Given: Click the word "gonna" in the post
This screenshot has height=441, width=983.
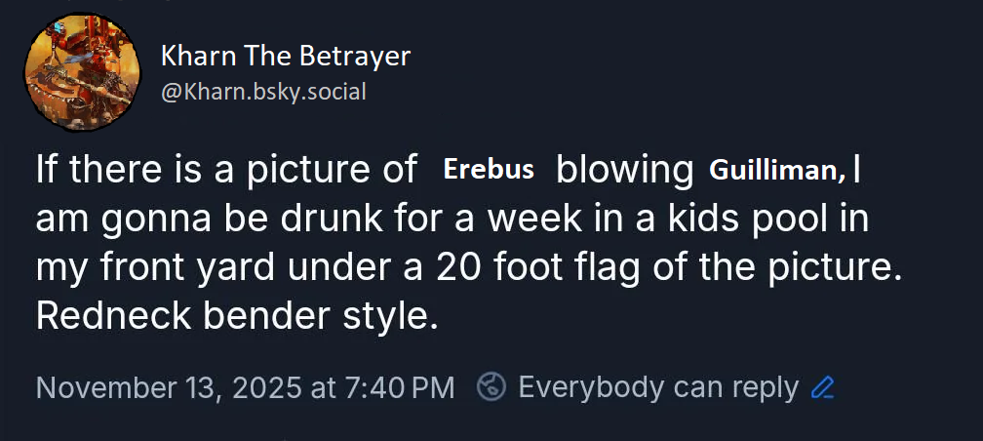Looking at the screenshot, I should [138, 218].
